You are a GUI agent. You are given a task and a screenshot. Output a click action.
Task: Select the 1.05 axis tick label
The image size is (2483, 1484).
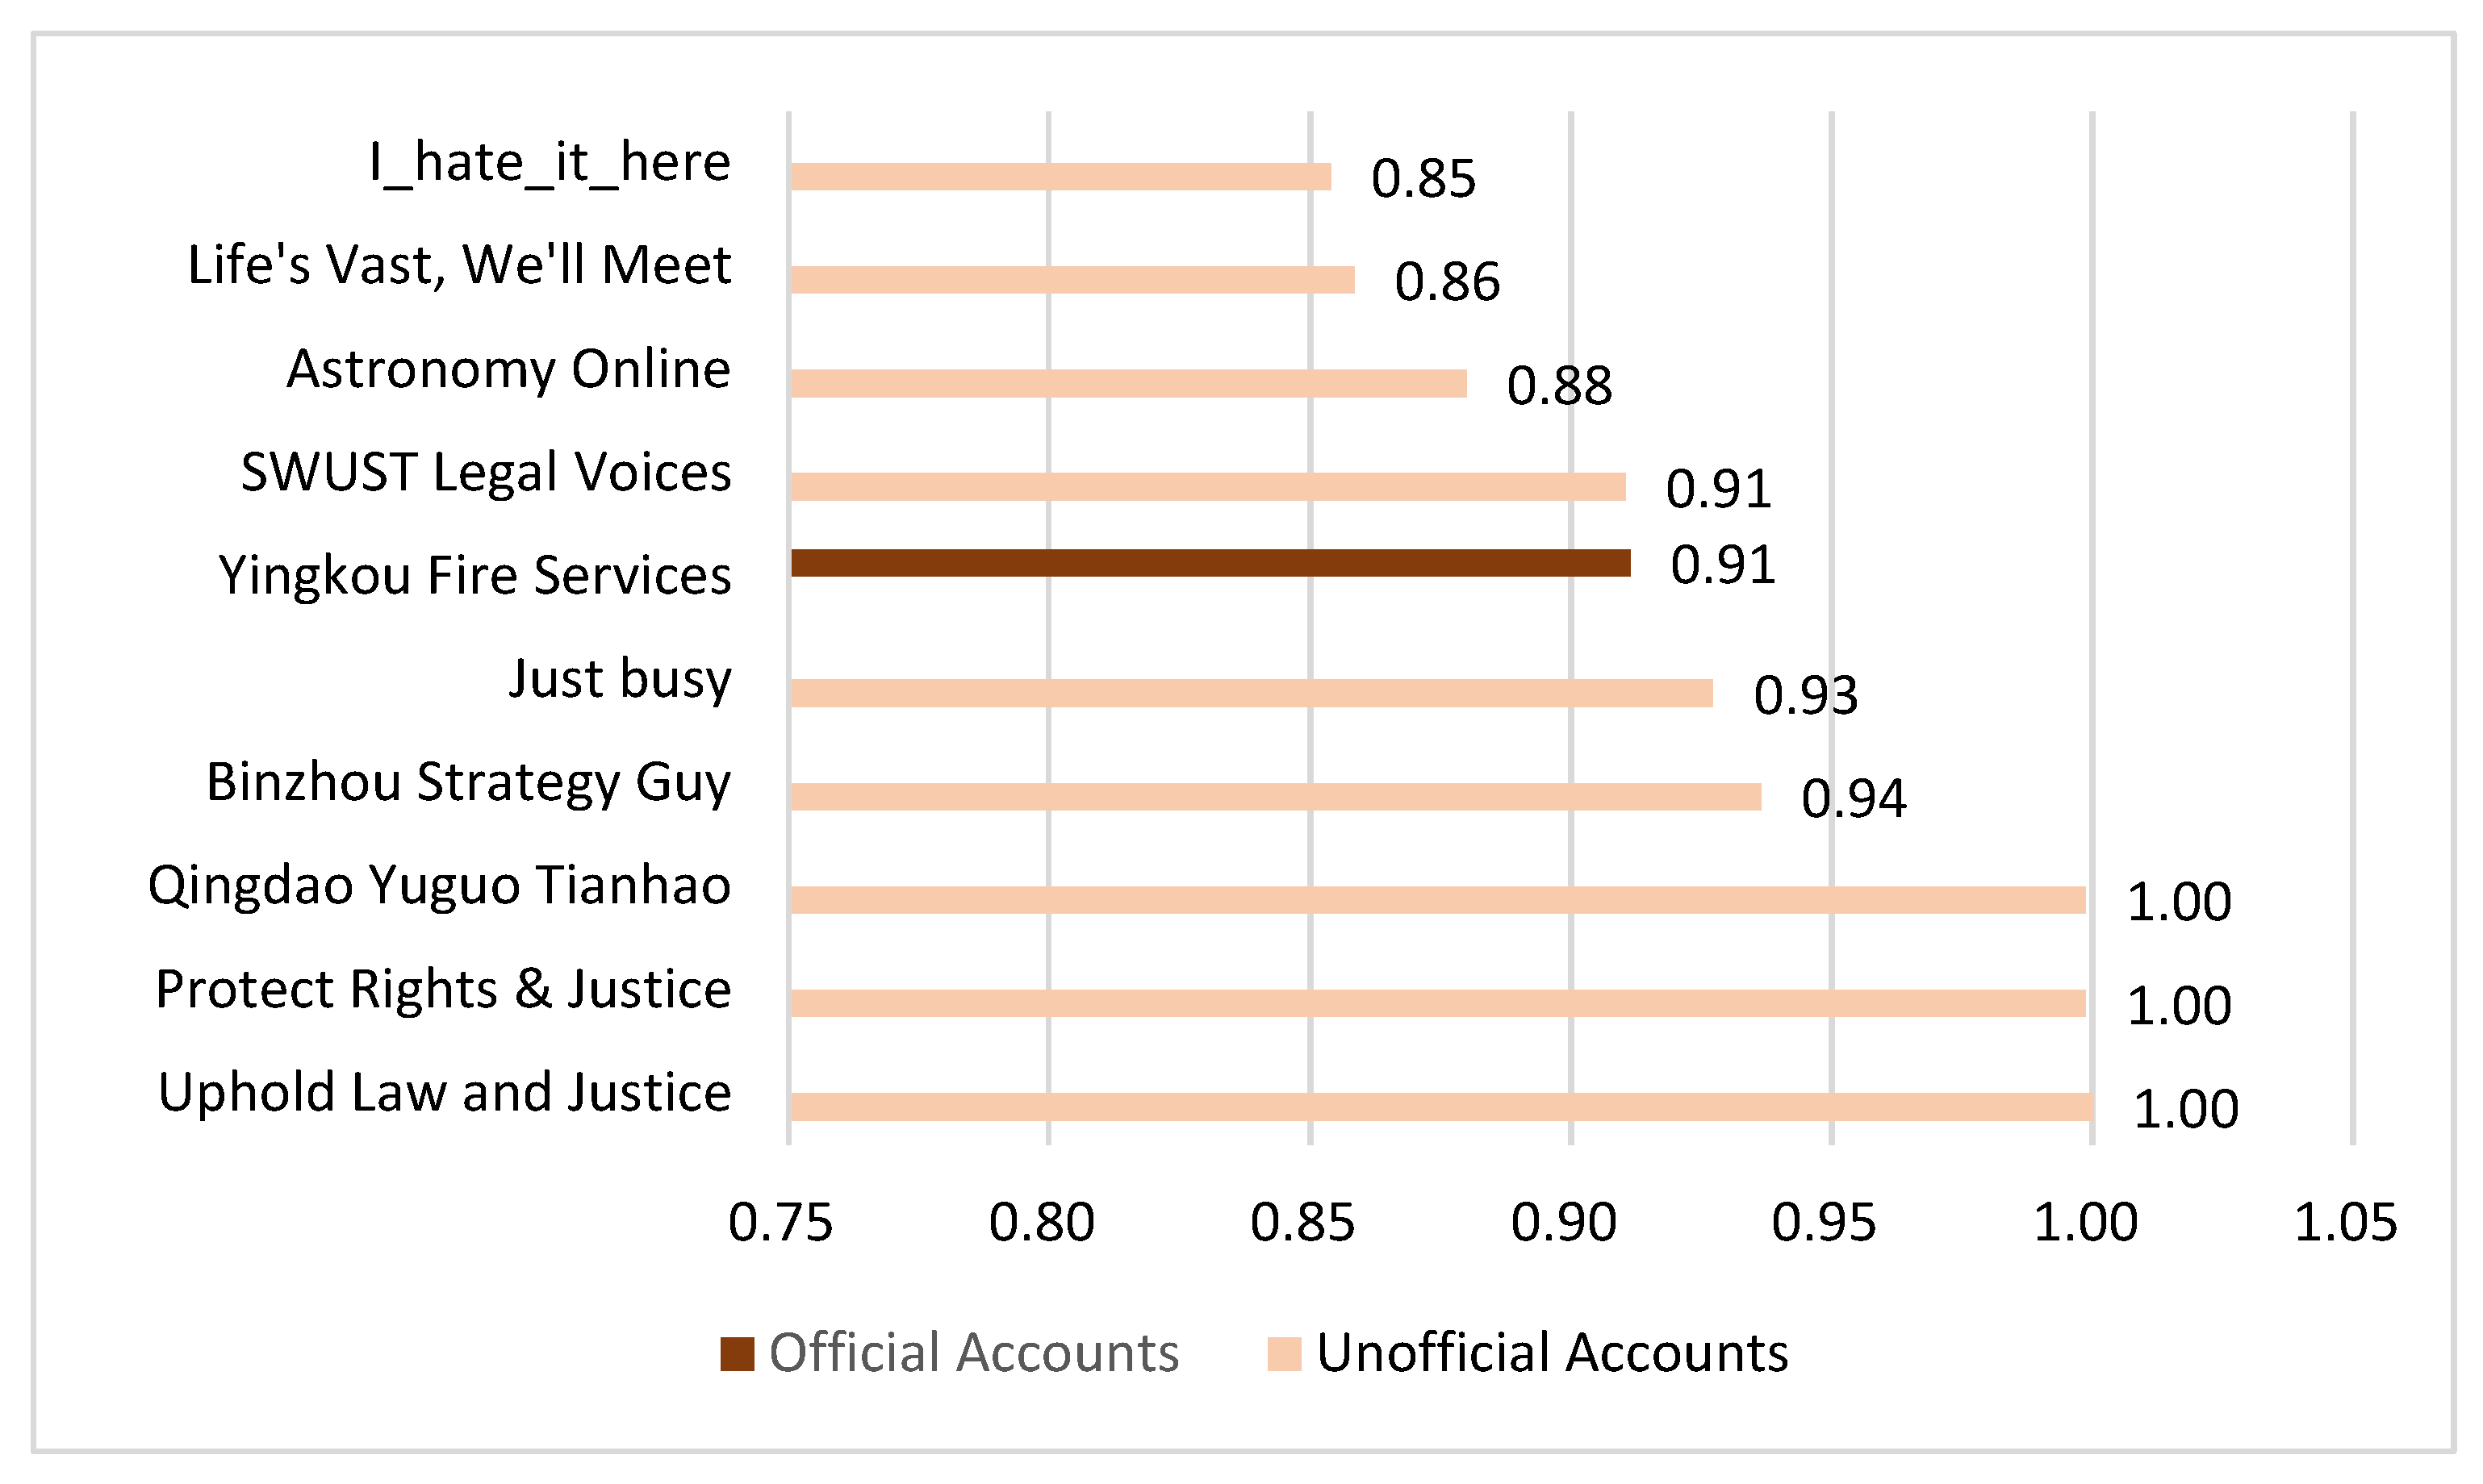point(2345,1223)
